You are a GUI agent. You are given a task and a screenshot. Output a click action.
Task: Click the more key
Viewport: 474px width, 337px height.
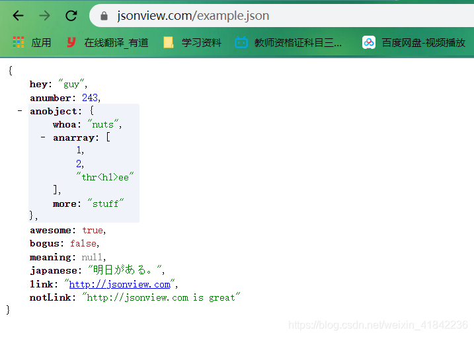[64, 204]
